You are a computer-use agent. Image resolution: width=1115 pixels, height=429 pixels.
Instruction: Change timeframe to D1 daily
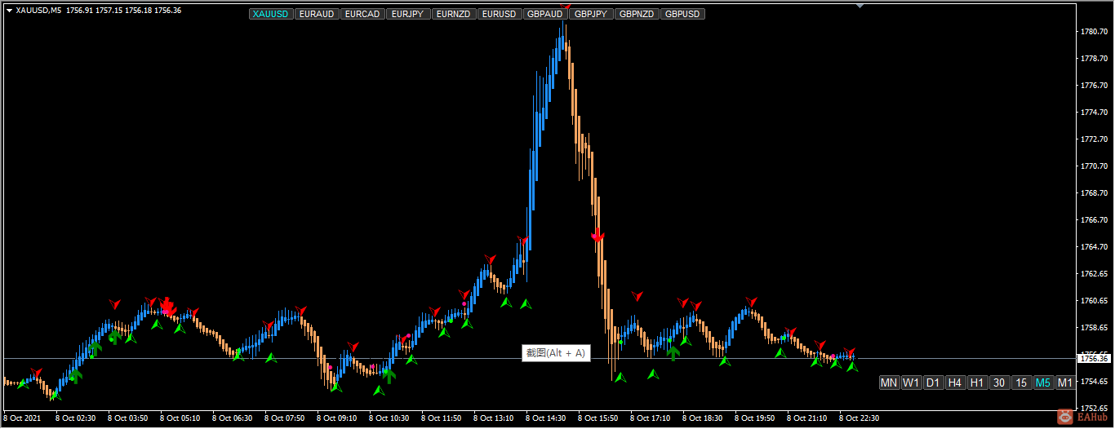[x=933, y=383]
